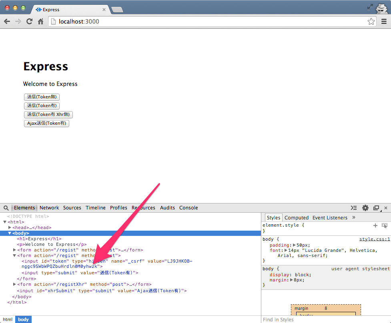
Task: Open the Profiles panel
Action: click(118, 208)
